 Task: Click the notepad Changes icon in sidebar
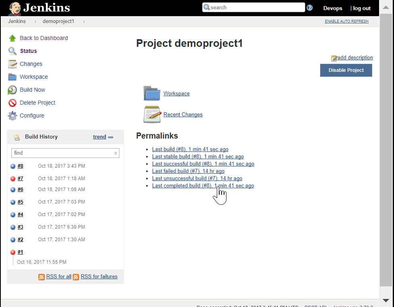pos(12,64)
